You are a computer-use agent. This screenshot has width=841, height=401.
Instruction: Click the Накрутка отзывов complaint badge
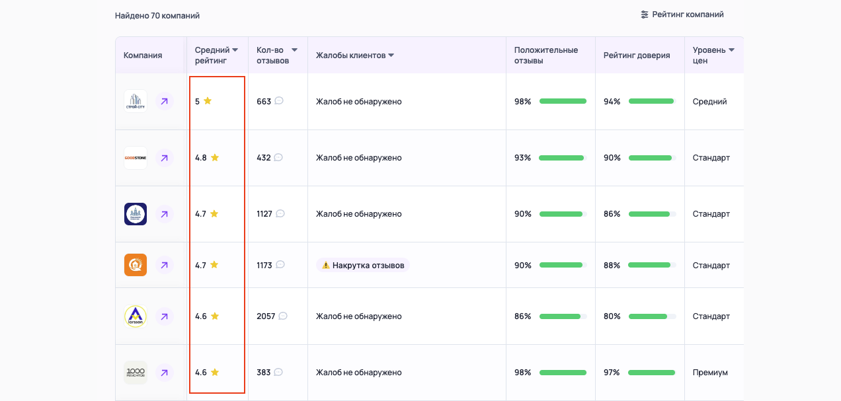pos(362,264)
